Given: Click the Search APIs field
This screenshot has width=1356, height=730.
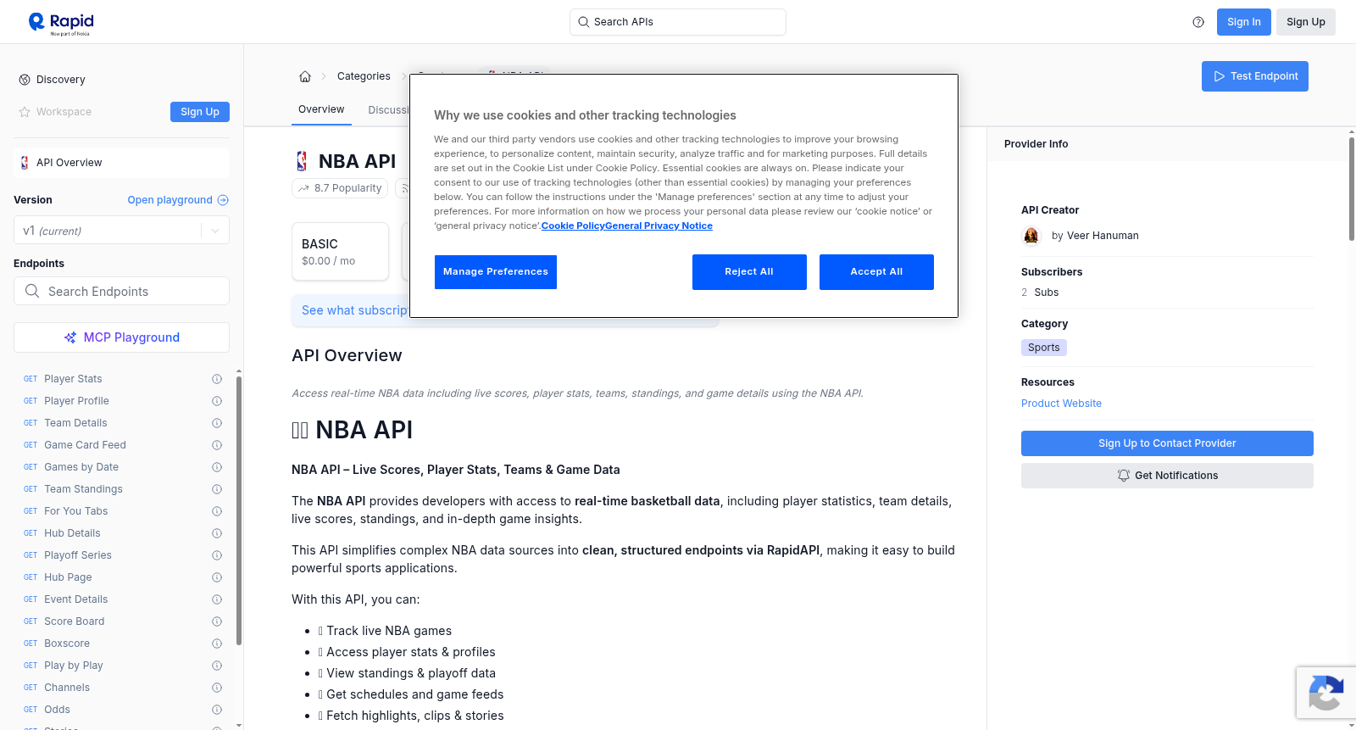Looking at the screenshot, I should [x=678, y=22].
